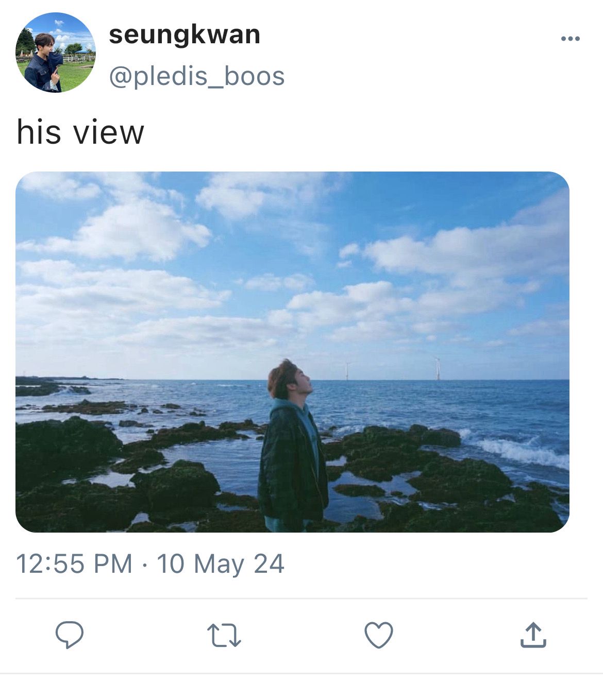This screenshot has height=683, width=603.
Task: Tap the taller wind turbine on horizon
Action: point(438,369)
